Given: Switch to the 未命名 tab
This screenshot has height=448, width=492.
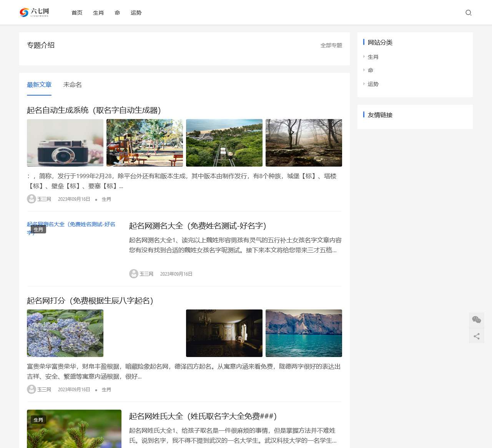Looking at the screenshot, I should coord(73,84).
